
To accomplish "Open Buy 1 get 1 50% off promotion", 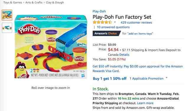I will coord(110,79).
